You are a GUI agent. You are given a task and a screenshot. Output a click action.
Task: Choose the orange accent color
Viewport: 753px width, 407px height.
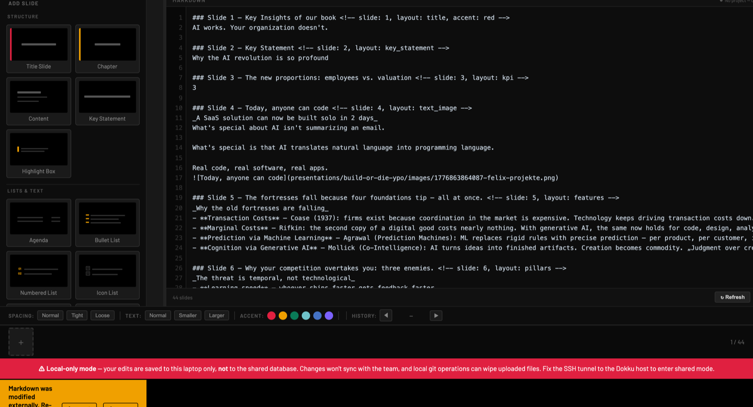pos(283,316)
